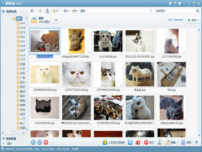Screen dimensions: 202x152
Task: Select thumbnail buo106566.jpg
Action: point(108,41)
